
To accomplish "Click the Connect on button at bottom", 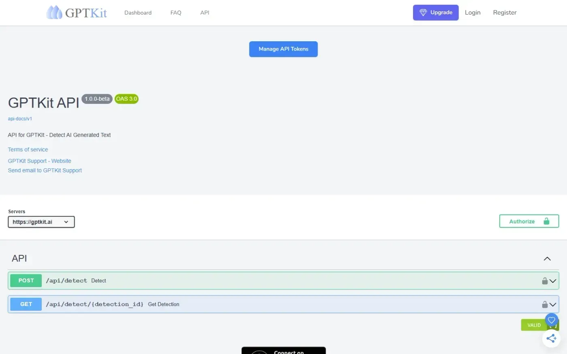I will click(x=283, y=350).
